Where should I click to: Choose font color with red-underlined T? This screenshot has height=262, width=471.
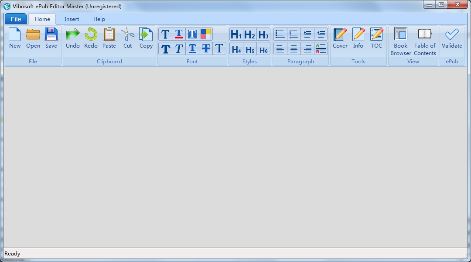[x=179, y=34]
